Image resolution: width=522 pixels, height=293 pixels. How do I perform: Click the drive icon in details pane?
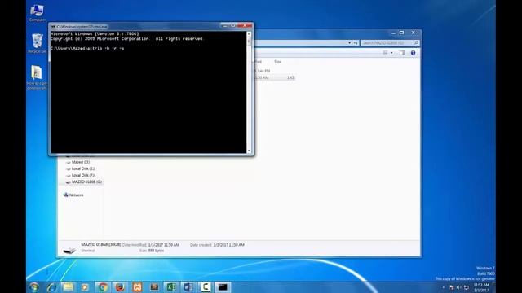point(69,250)
